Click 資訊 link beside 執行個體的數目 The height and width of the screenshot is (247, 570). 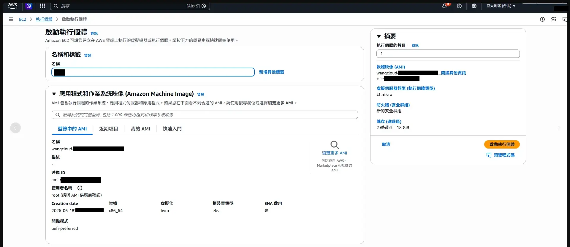point(415,46)
